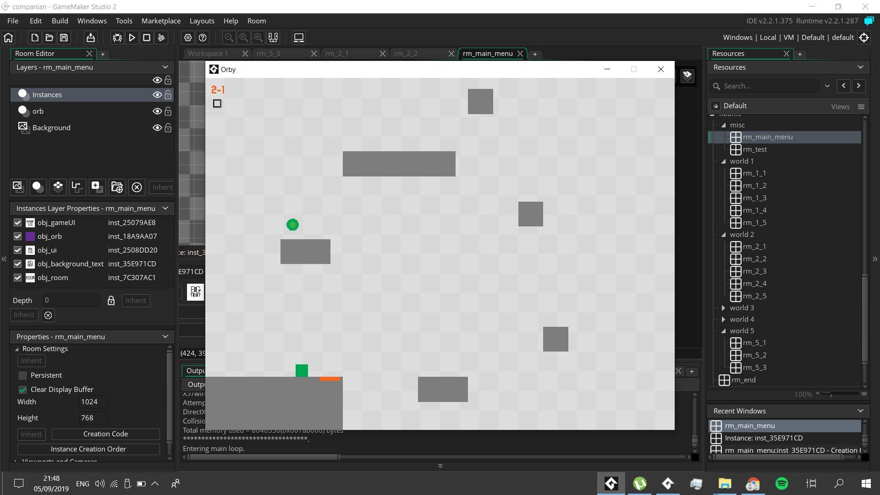This screenshot has width=880, height=495.
Task: Collapse the world 1 folder
Action: click(723, 161)
